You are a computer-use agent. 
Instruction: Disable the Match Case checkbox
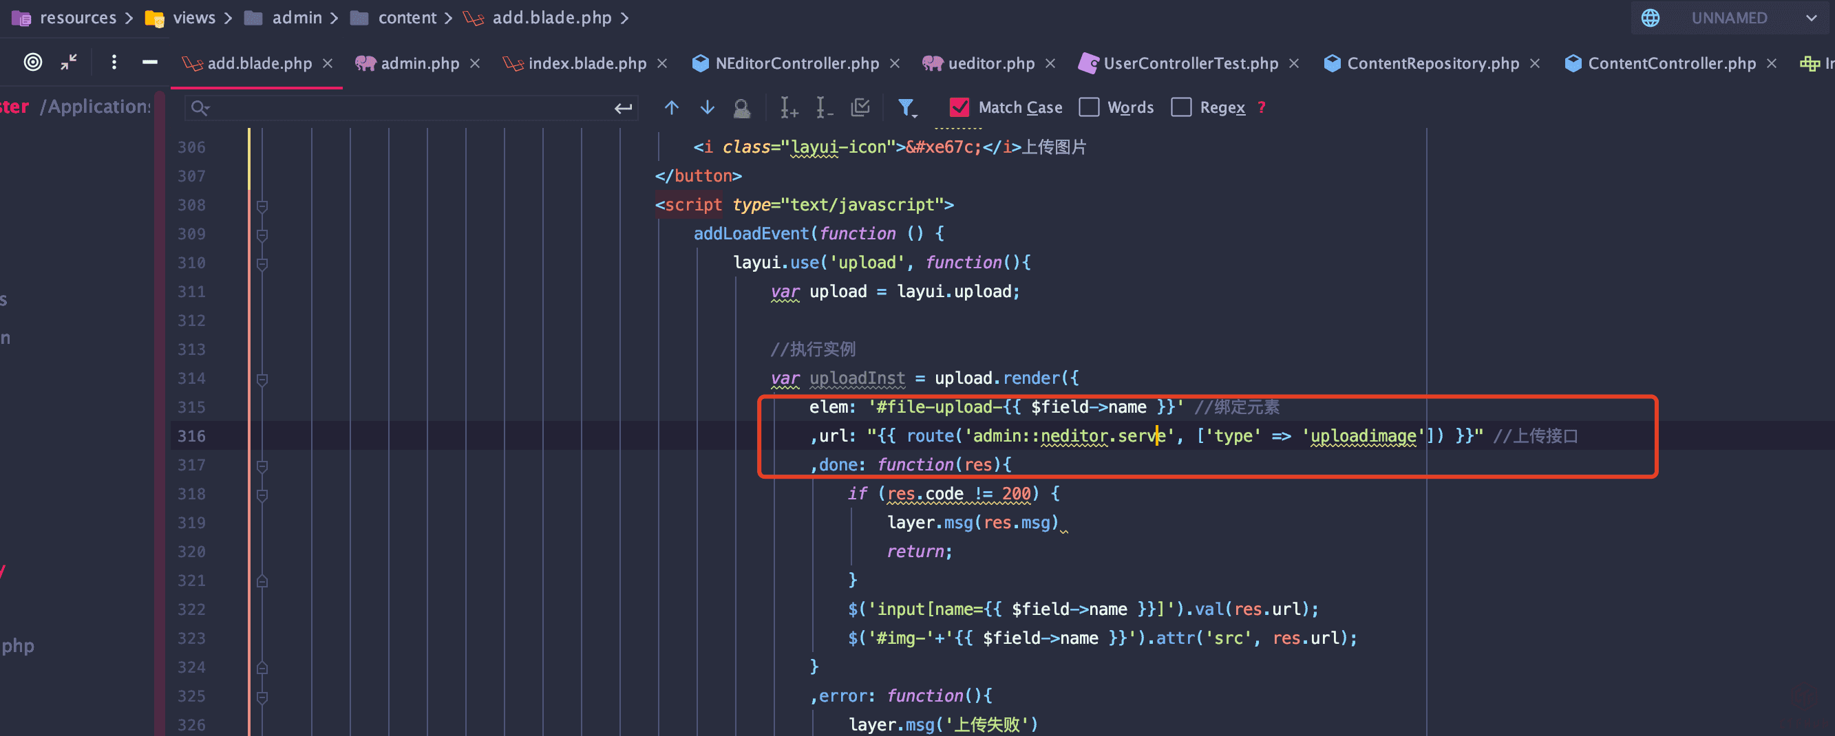coord(959,107)
